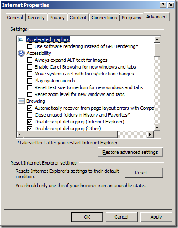Viewport: 178px width, 228px height.
Task: Click the scroll left arrow in settings list
Action: pos(20,135)
